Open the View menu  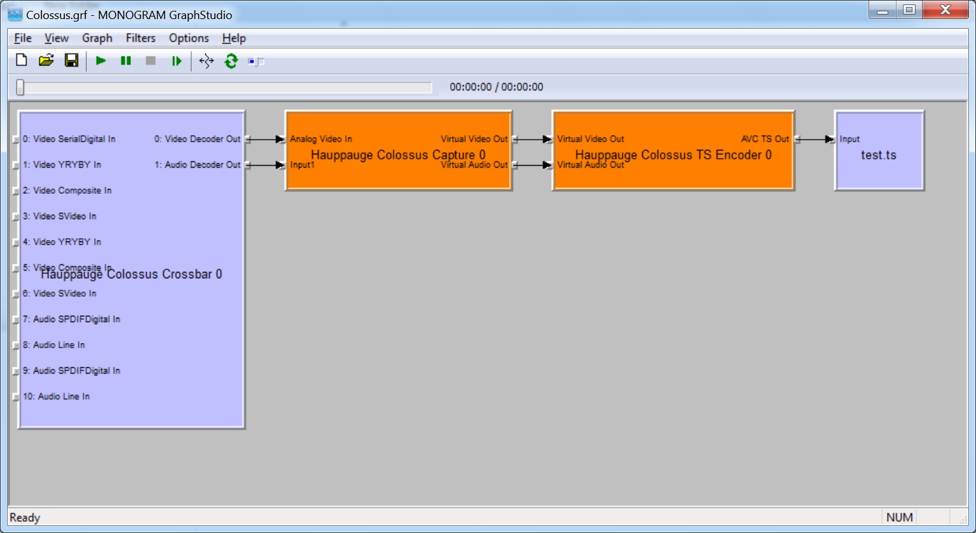point(57,38)
